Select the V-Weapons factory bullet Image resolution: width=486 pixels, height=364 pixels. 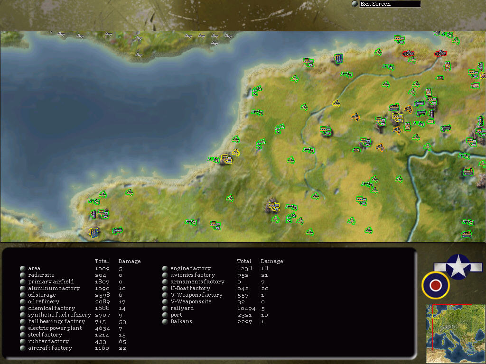165,295
